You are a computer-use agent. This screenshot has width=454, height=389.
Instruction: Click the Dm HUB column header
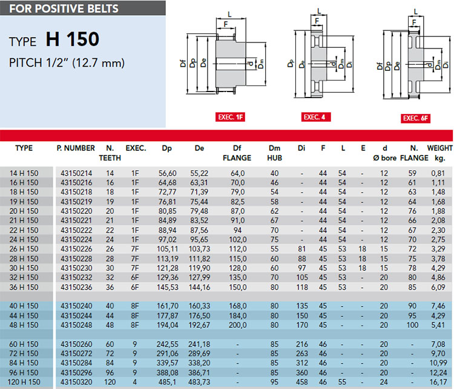[x=274, y=153]
